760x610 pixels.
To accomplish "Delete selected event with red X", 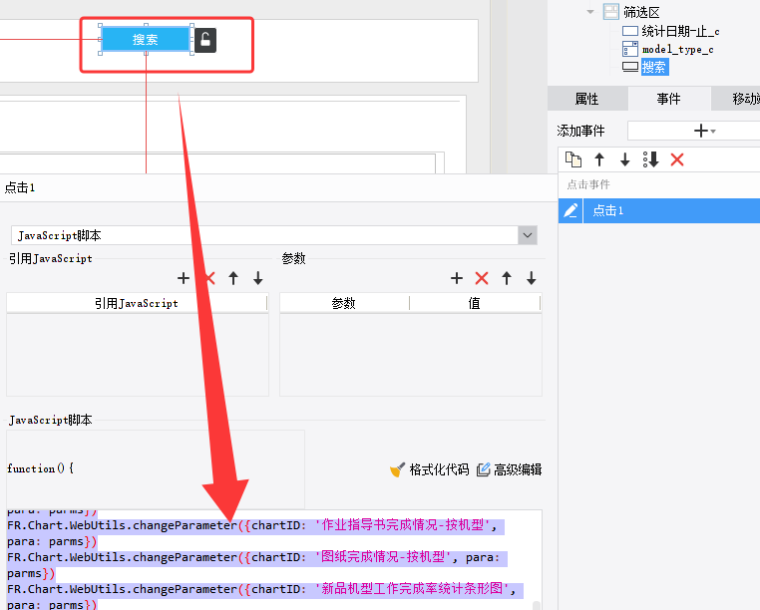I will pos(677,159).
